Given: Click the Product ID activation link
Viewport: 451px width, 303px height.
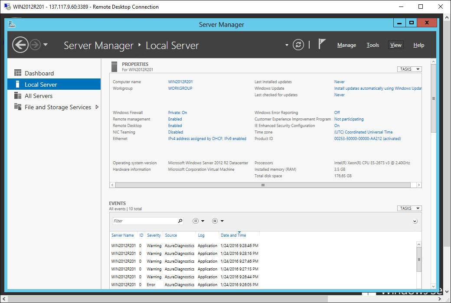Looking at the screenshot, I should coord(367,139).
